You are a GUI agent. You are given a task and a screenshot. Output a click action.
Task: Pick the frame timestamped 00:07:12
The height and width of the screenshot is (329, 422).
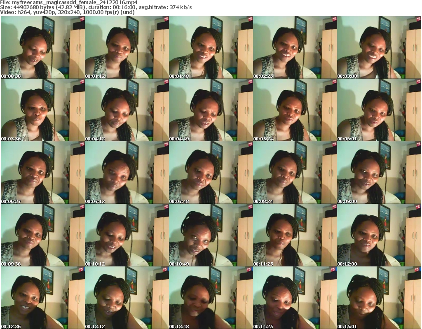point(127,173)
